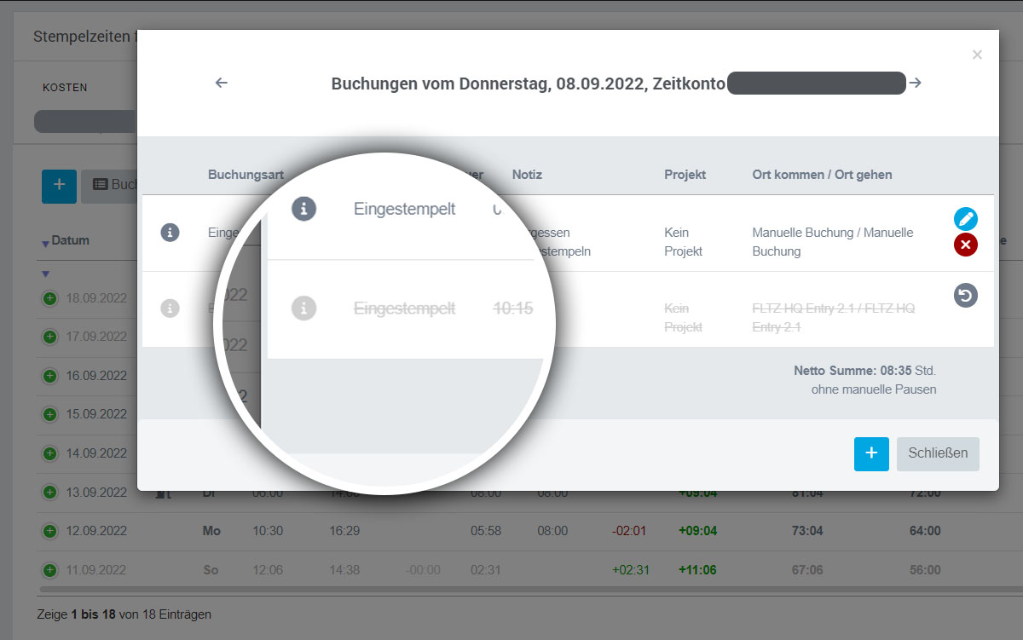Open info for the struck-through FLTZ HQ row
This screenshot has width=1023, height=640.
pyautogui.click(x=170, y=308)
